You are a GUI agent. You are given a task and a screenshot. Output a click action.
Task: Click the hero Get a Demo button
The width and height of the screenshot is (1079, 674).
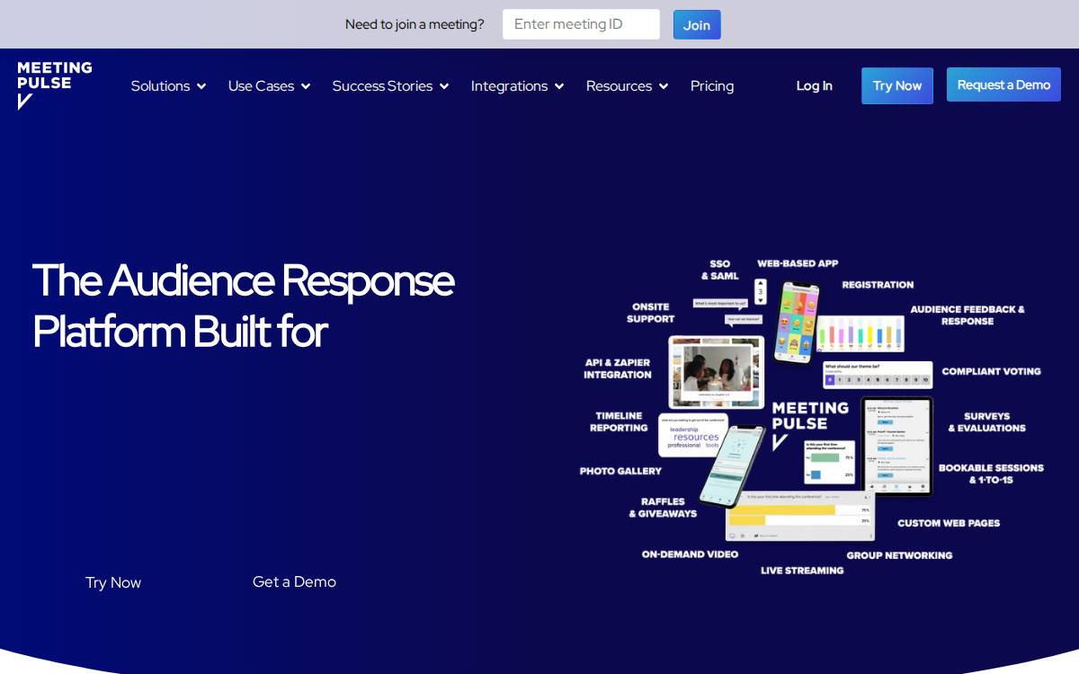tap(294, 582)
